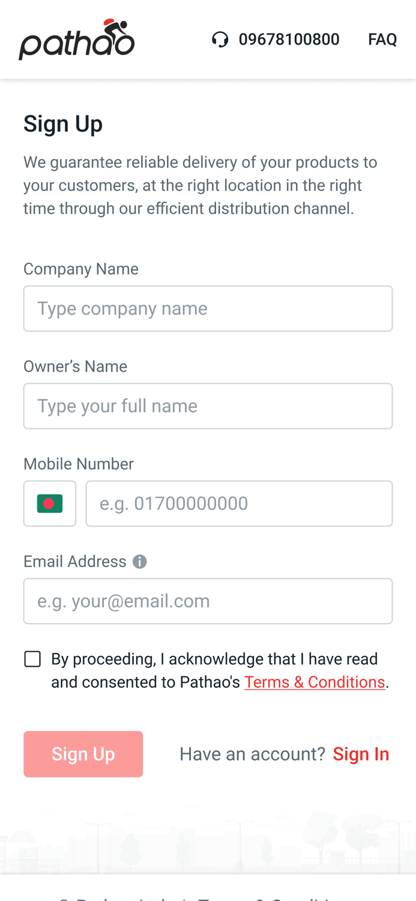The width and height of the screenshot is (416, 901).
Task: Click the info icon beside Email Address
Action: click(x=139, y=562)
